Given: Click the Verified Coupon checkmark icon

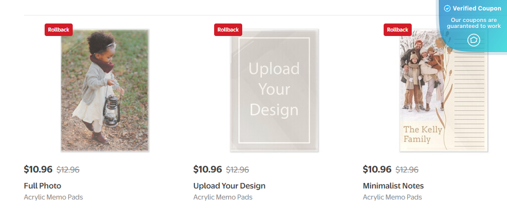Looking at the screenshot, I should 447,8.
